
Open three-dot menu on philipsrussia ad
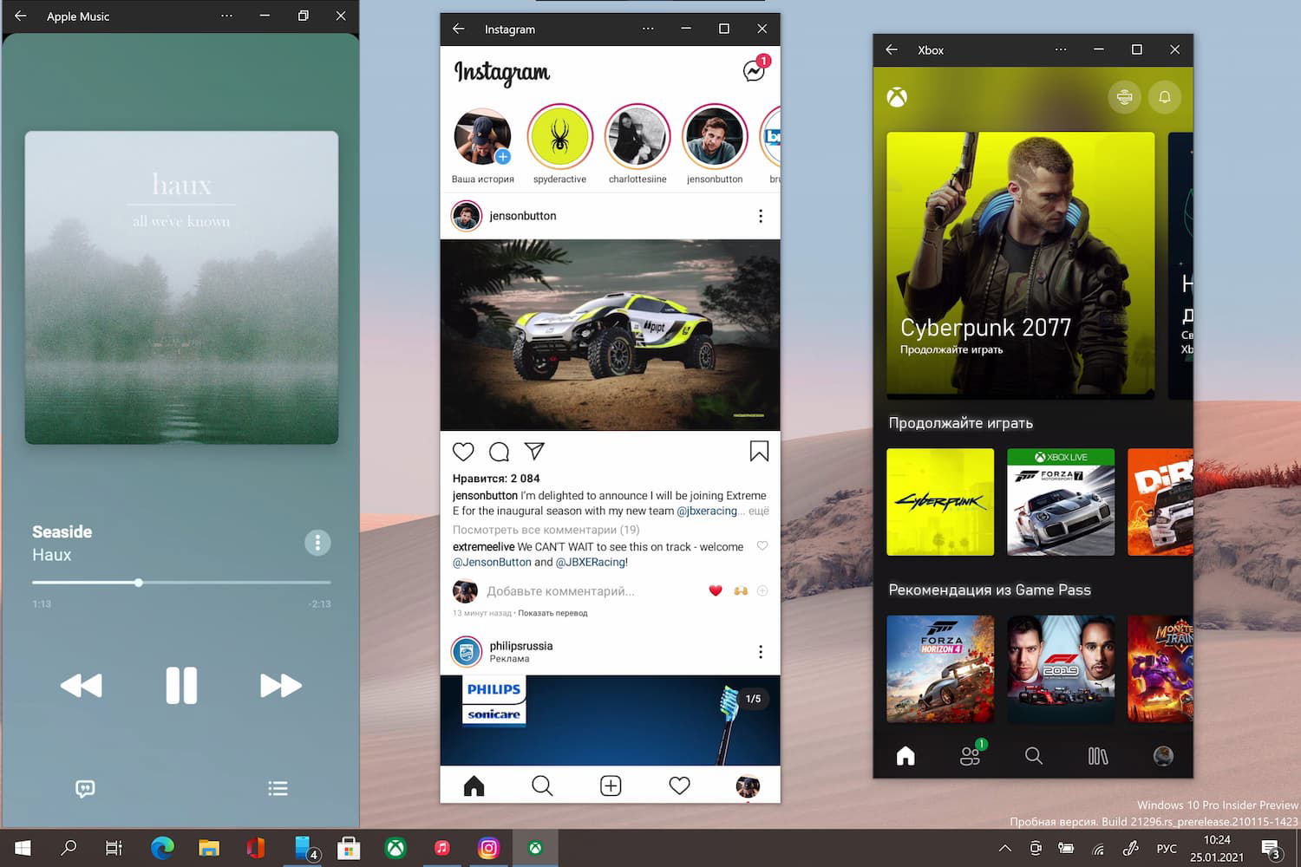click(x=761, y=652)
